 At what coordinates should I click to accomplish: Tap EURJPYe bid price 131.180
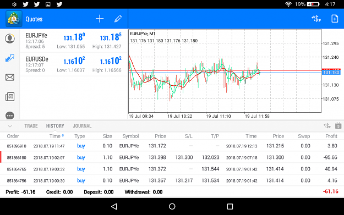74,37
